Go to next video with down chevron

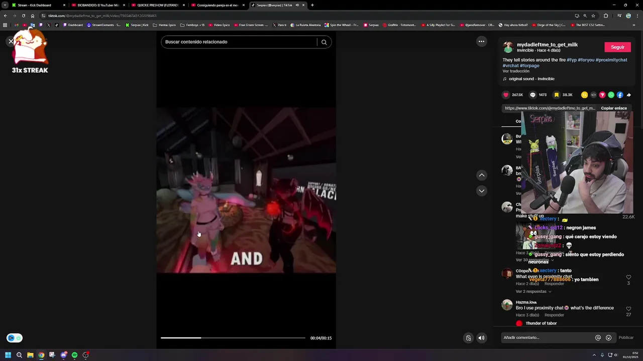tap(481, 191)
